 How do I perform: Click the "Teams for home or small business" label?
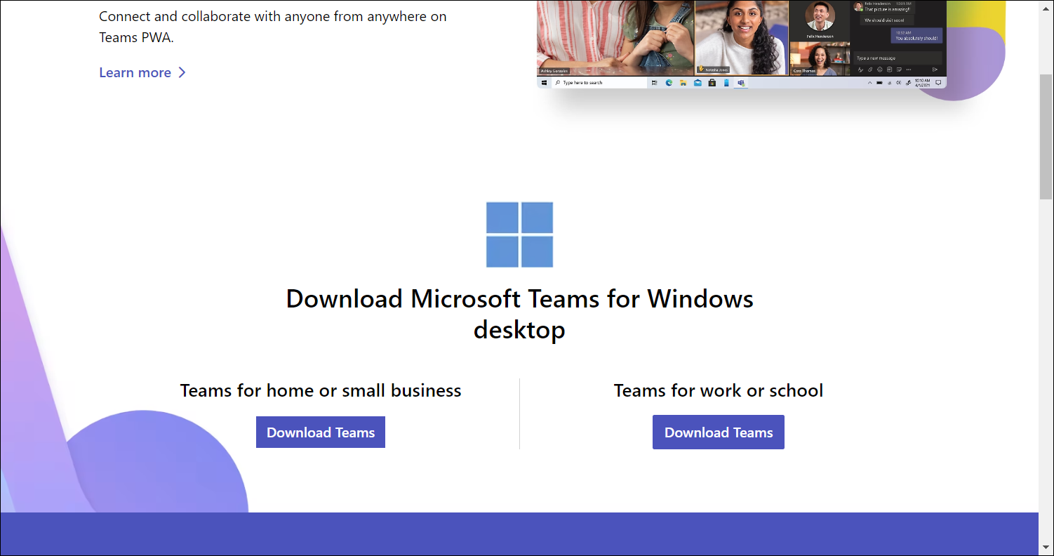coord(321,390)
